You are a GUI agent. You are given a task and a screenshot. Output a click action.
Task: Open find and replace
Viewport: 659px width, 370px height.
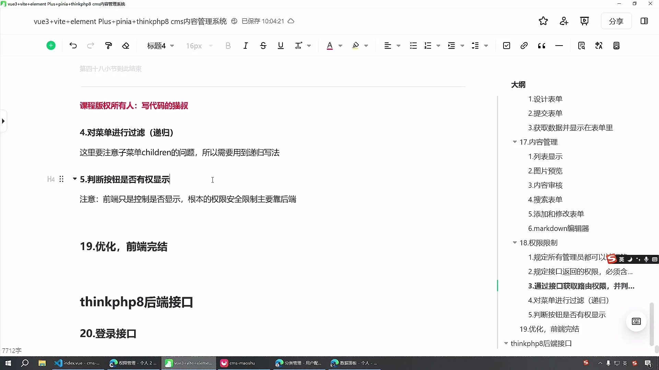[581, 46]
